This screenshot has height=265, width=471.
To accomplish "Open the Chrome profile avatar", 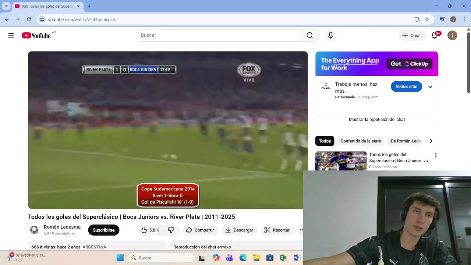I will tap(453, 19).
